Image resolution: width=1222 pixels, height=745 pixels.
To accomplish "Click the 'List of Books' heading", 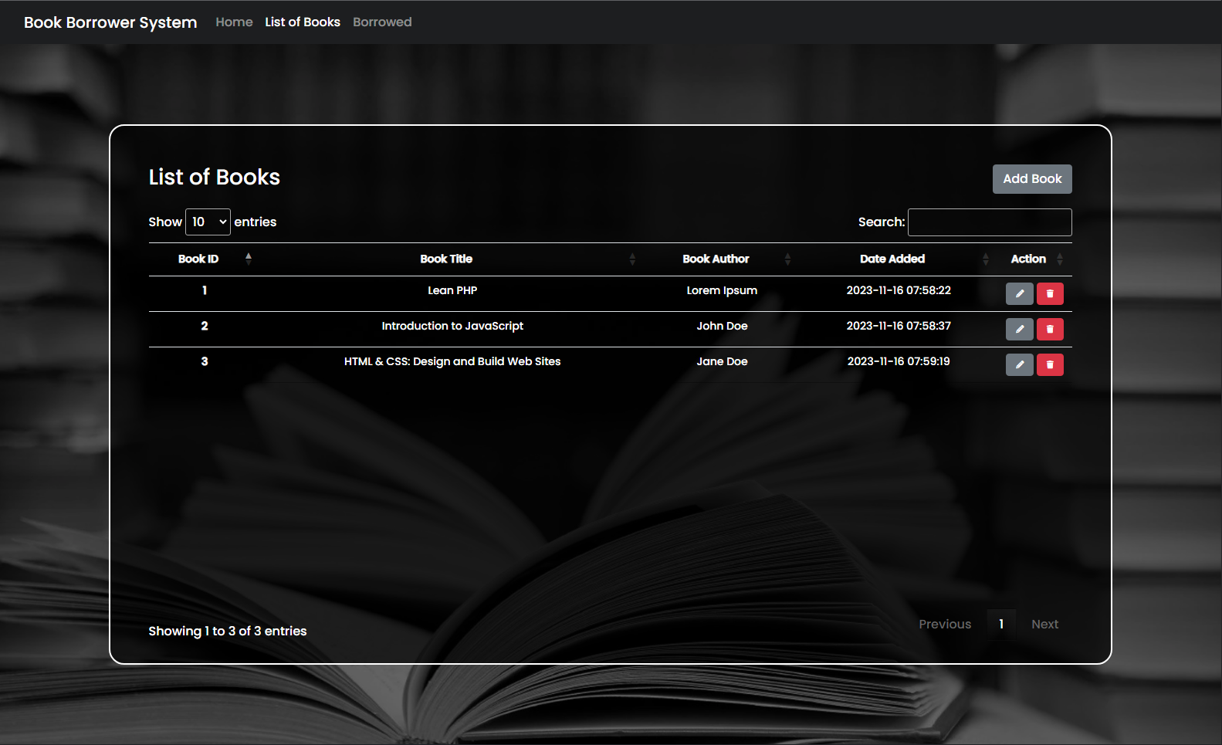I will click(215, 177).
